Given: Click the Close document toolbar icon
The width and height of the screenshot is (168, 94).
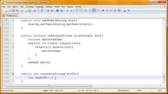Looking at the screenshot, I should (22, 10).
